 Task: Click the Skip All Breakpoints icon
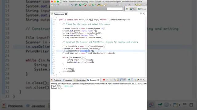pyautogui.click(x=72, y=5)
